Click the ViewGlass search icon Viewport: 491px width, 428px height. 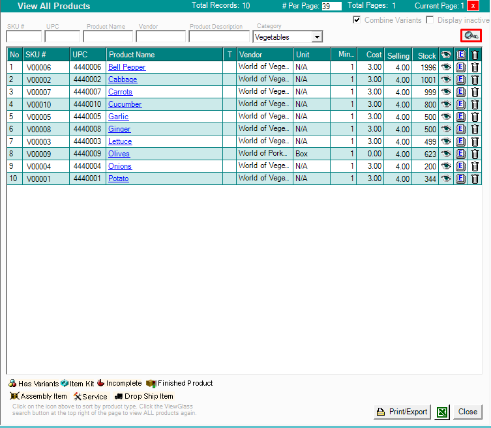pos(471,36)
